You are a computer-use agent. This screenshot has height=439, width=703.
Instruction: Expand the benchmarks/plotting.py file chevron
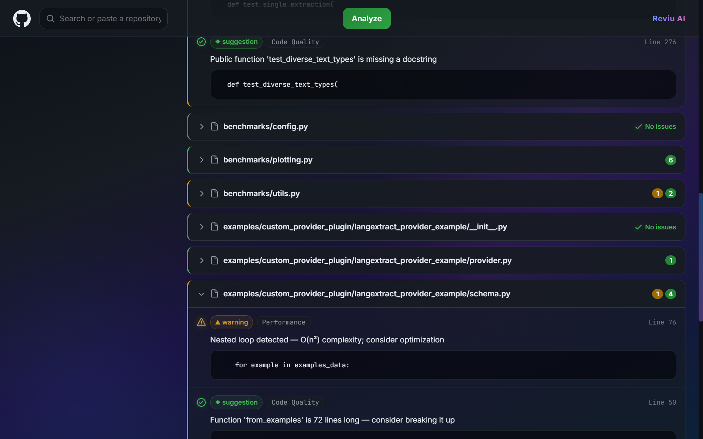pos(202,160)
